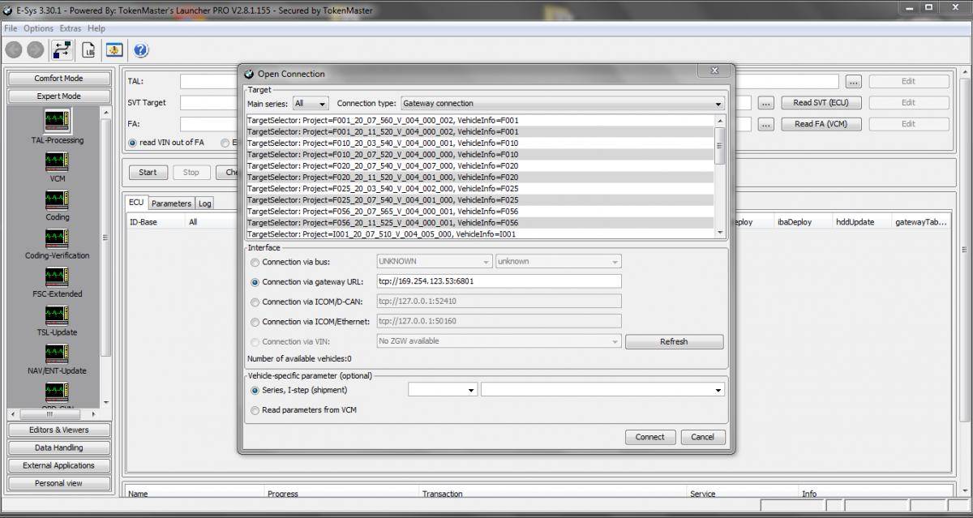The image size is (973, 518).
Task: Open the File menu
Action: tap(11, 28)
